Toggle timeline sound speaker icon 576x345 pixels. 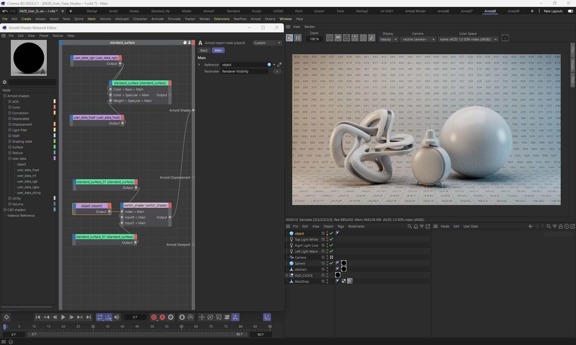117,317
